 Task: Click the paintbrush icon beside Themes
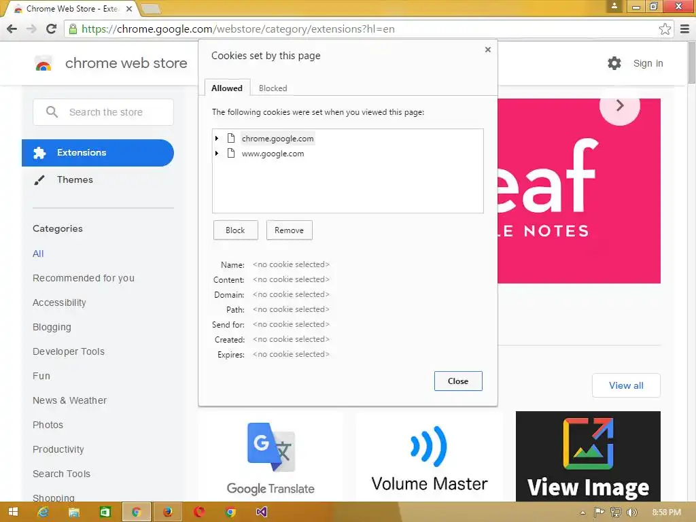pos(39,179)
